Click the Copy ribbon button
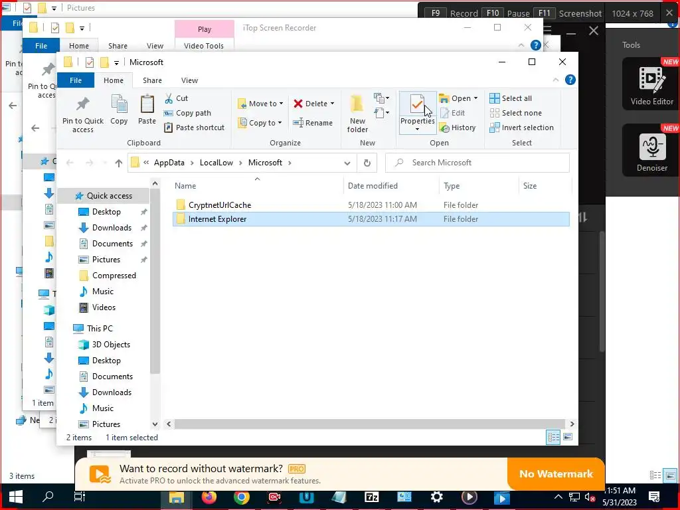Viewport: 680px width, 510px height. point(119,110)
